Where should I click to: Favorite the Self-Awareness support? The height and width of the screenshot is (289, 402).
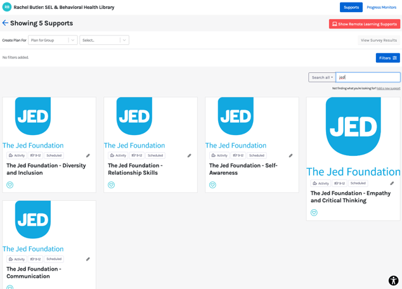212,184
